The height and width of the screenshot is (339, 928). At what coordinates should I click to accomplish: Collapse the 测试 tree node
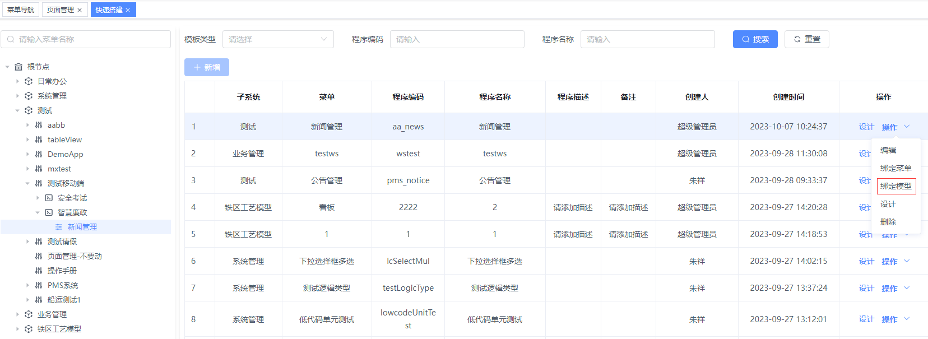[x=17, y=110]
